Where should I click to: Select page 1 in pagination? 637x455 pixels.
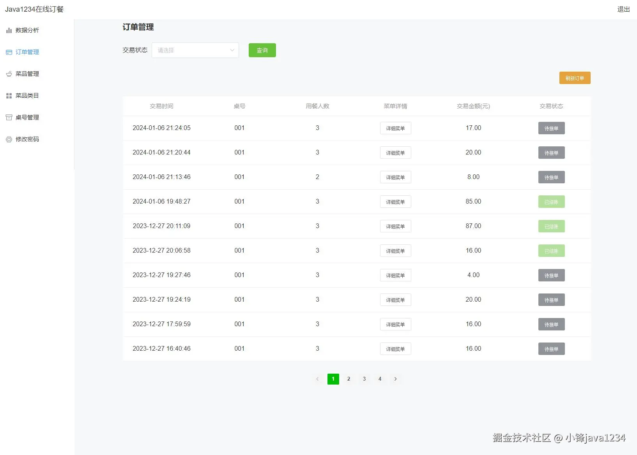coord(333,379)
